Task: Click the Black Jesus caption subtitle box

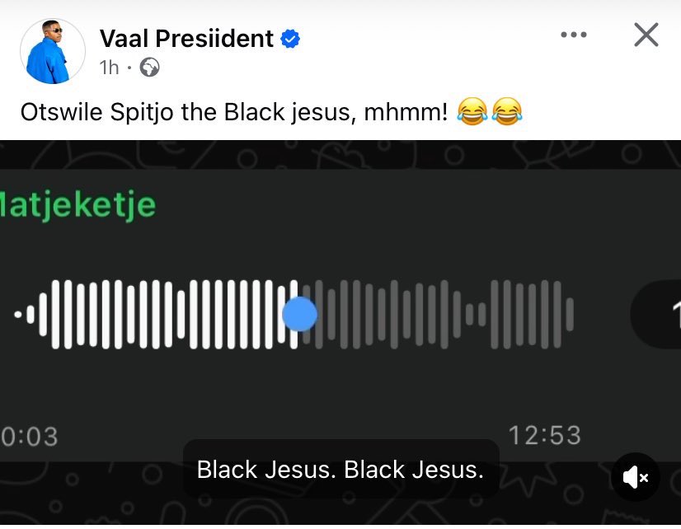Action: pos(341,469)
